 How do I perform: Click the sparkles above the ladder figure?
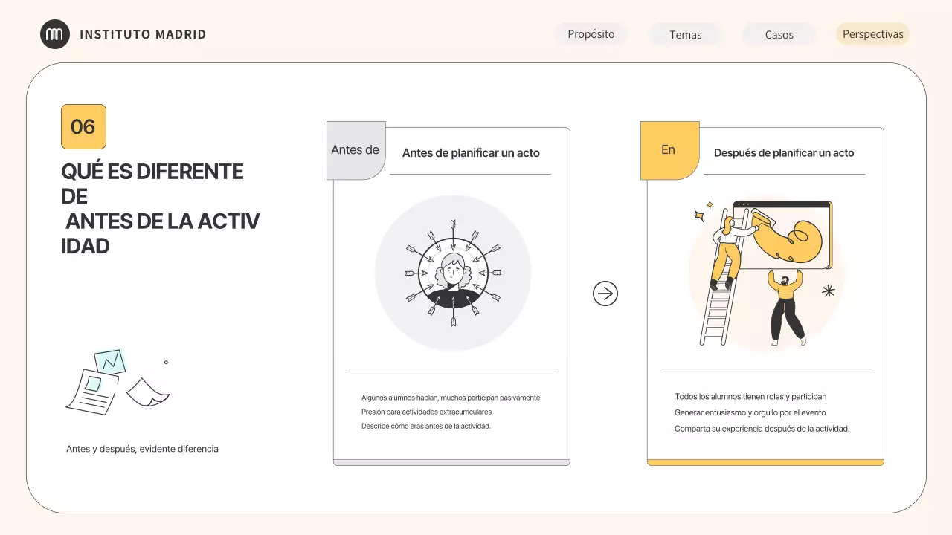tap(704, 210)
